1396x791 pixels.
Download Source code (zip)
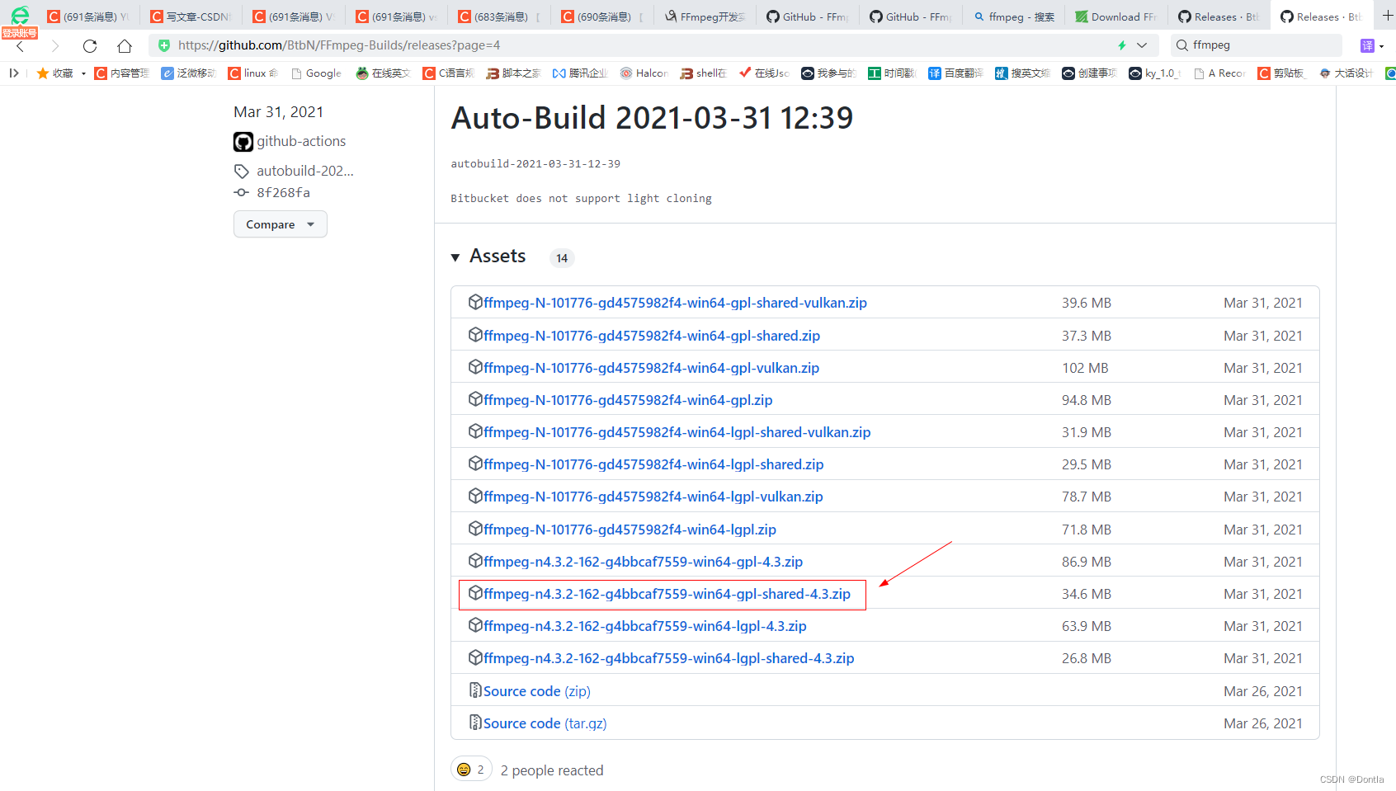(537, 691)
